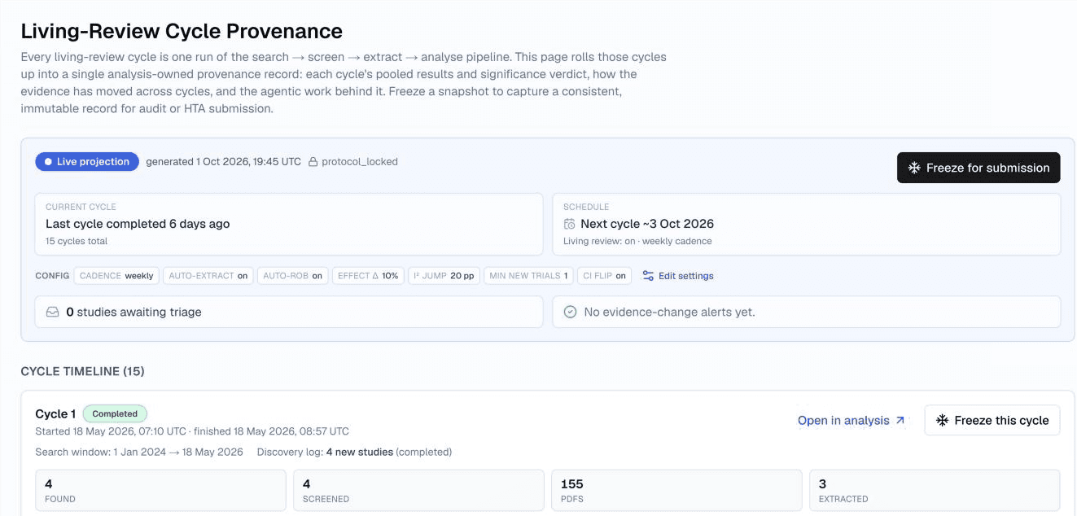Select the Live projection badge
The width and height of the screenshot is (1077, 516).
click(87, 162)
